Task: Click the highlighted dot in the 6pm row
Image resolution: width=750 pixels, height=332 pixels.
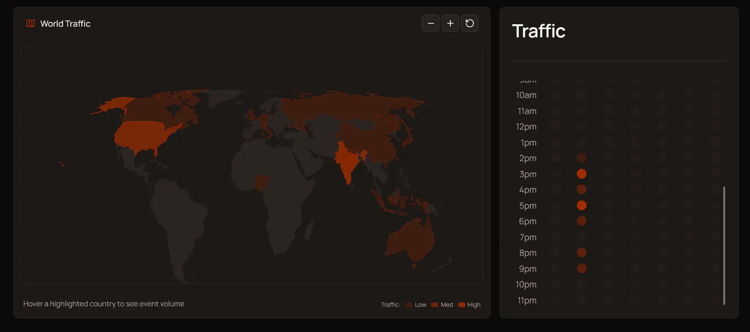Action: [581, 221]
